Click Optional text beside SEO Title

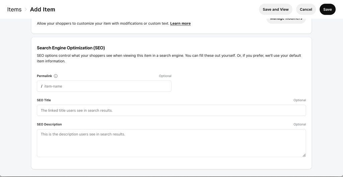(x=300, y=100)
